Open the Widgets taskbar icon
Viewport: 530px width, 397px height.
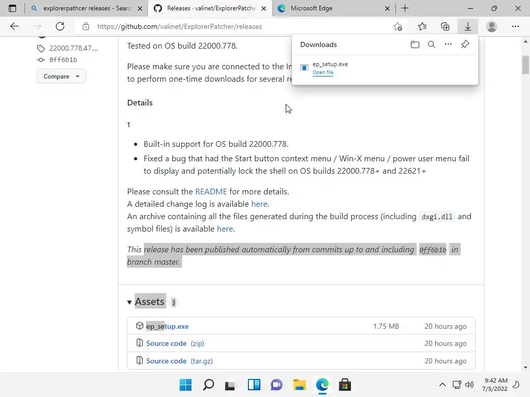tap(254, 385)
